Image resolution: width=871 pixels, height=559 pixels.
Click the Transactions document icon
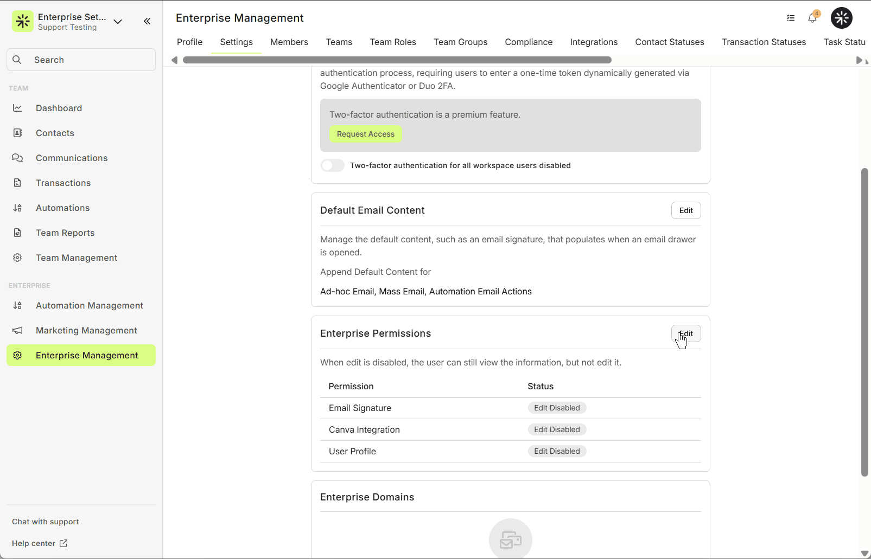coord(17,183)
